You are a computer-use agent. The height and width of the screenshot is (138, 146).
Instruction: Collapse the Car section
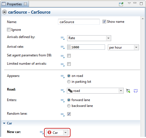point(4,123)
